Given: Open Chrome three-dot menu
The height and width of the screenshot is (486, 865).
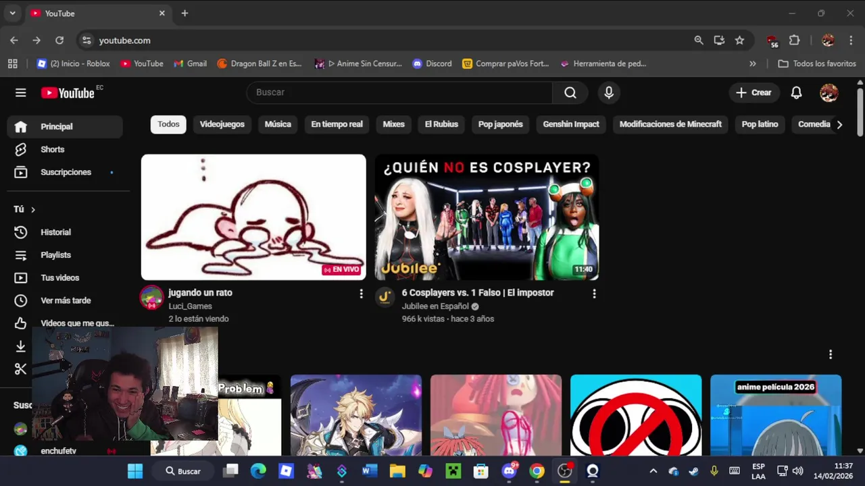Looking at the screenshot, I should click(851, 40).
